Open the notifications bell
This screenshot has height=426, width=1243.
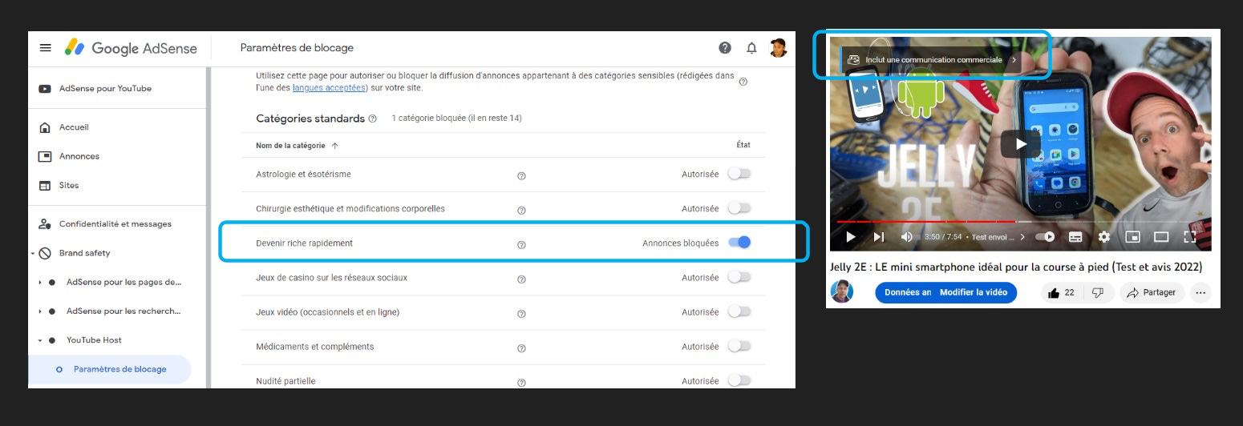[751, 48]
